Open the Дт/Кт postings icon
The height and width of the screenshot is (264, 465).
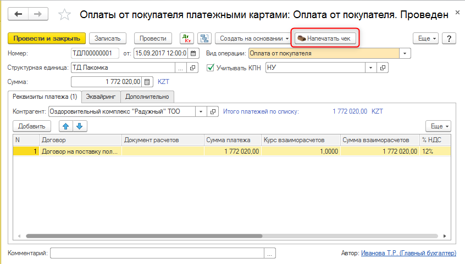tap(187, 38)
